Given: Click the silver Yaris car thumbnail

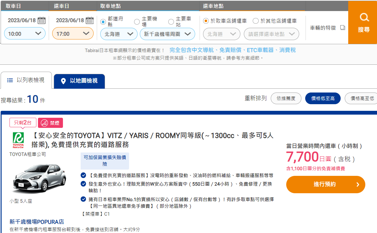Looking at the screenshot, I should pyautogui.click(x=40, y=178).
